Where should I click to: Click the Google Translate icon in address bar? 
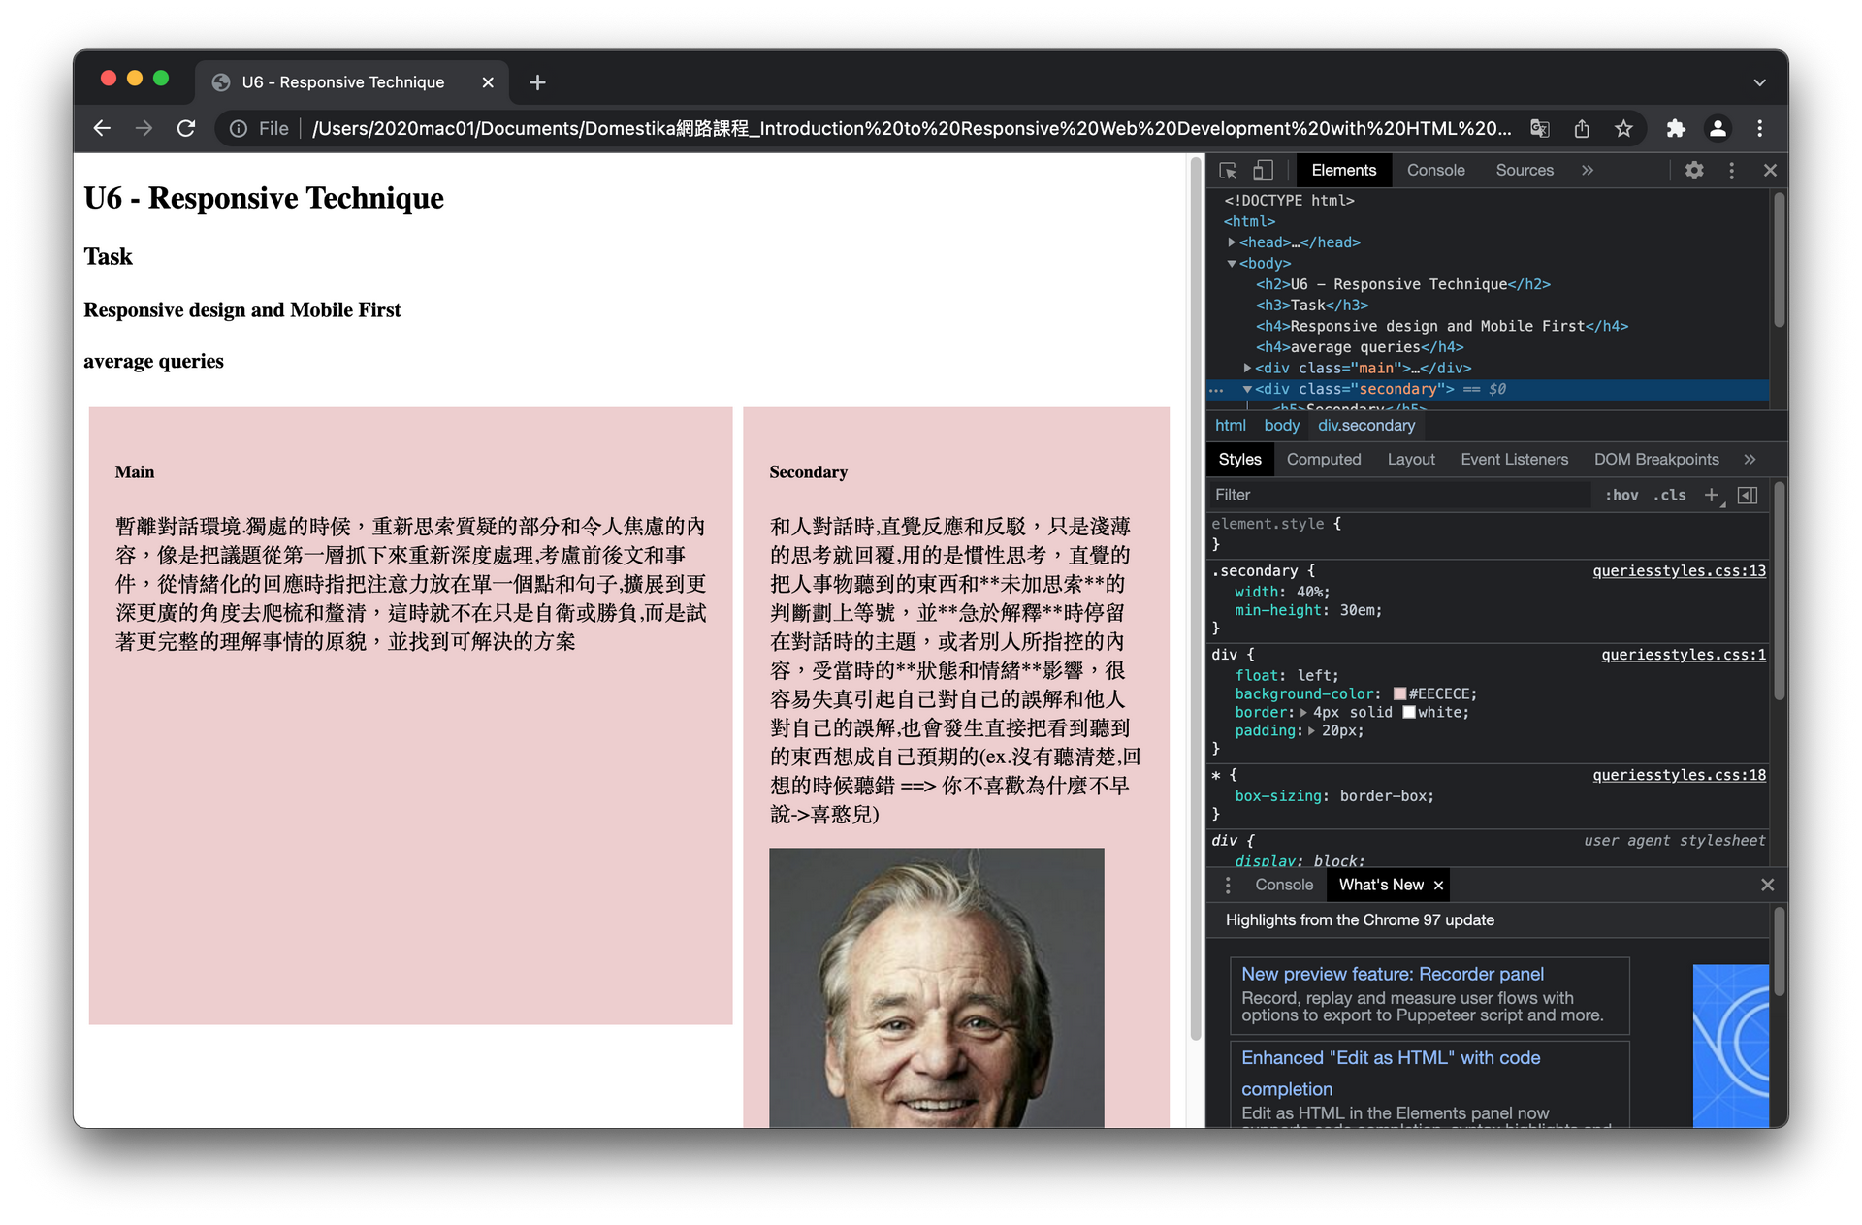point(1539,128)
